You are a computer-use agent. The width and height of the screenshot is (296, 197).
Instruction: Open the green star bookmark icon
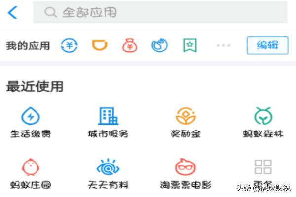point(190,45)
